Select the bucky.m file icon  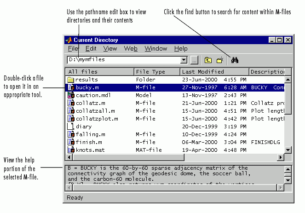pos(71,87)
